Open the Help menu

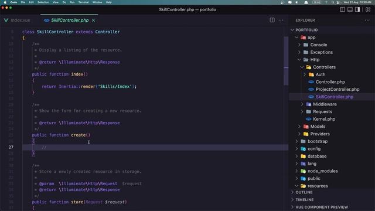pyautogui.click(x=108, y=2)
